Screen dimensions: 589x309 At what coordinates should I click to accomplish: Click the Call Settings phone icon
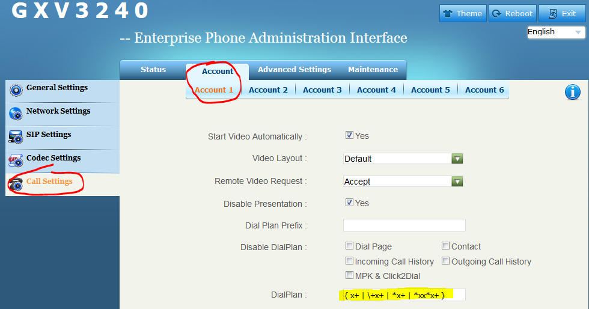[x=16, y=184]
